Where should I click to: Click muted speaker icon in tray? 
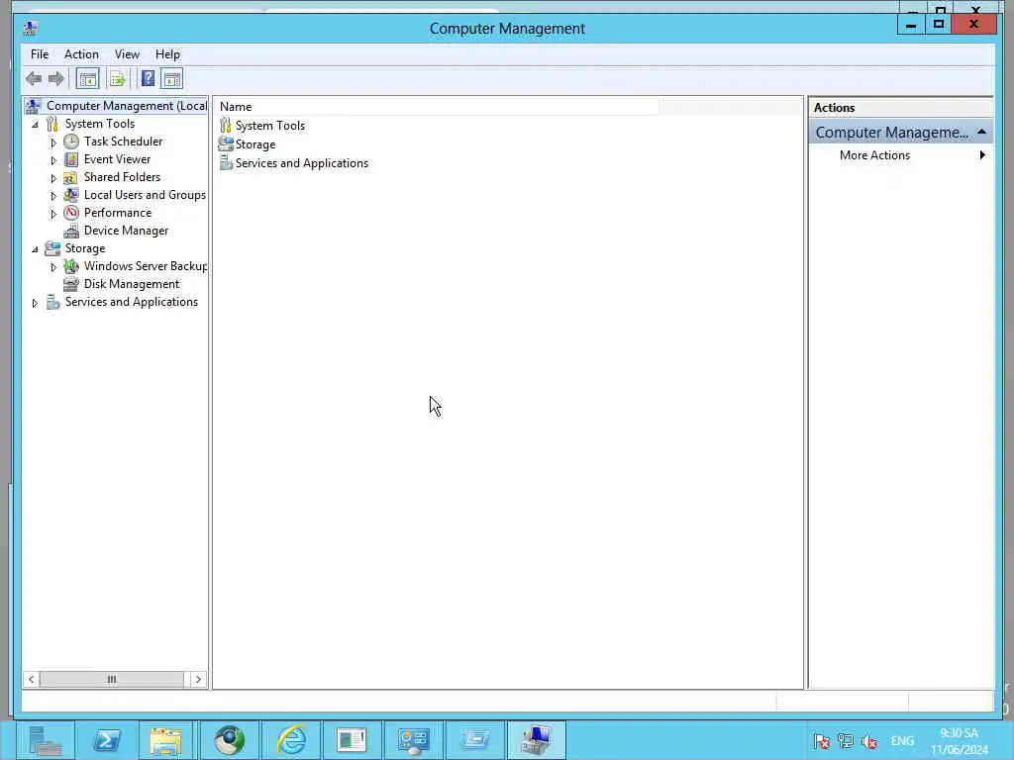[869, 741]
